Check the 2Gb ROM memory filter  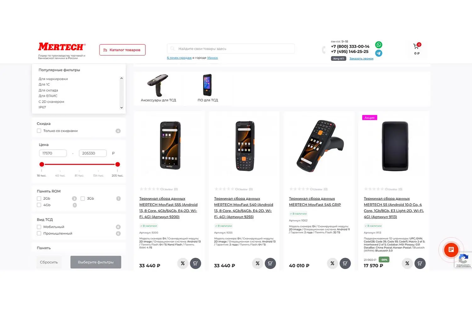(39, 198)
